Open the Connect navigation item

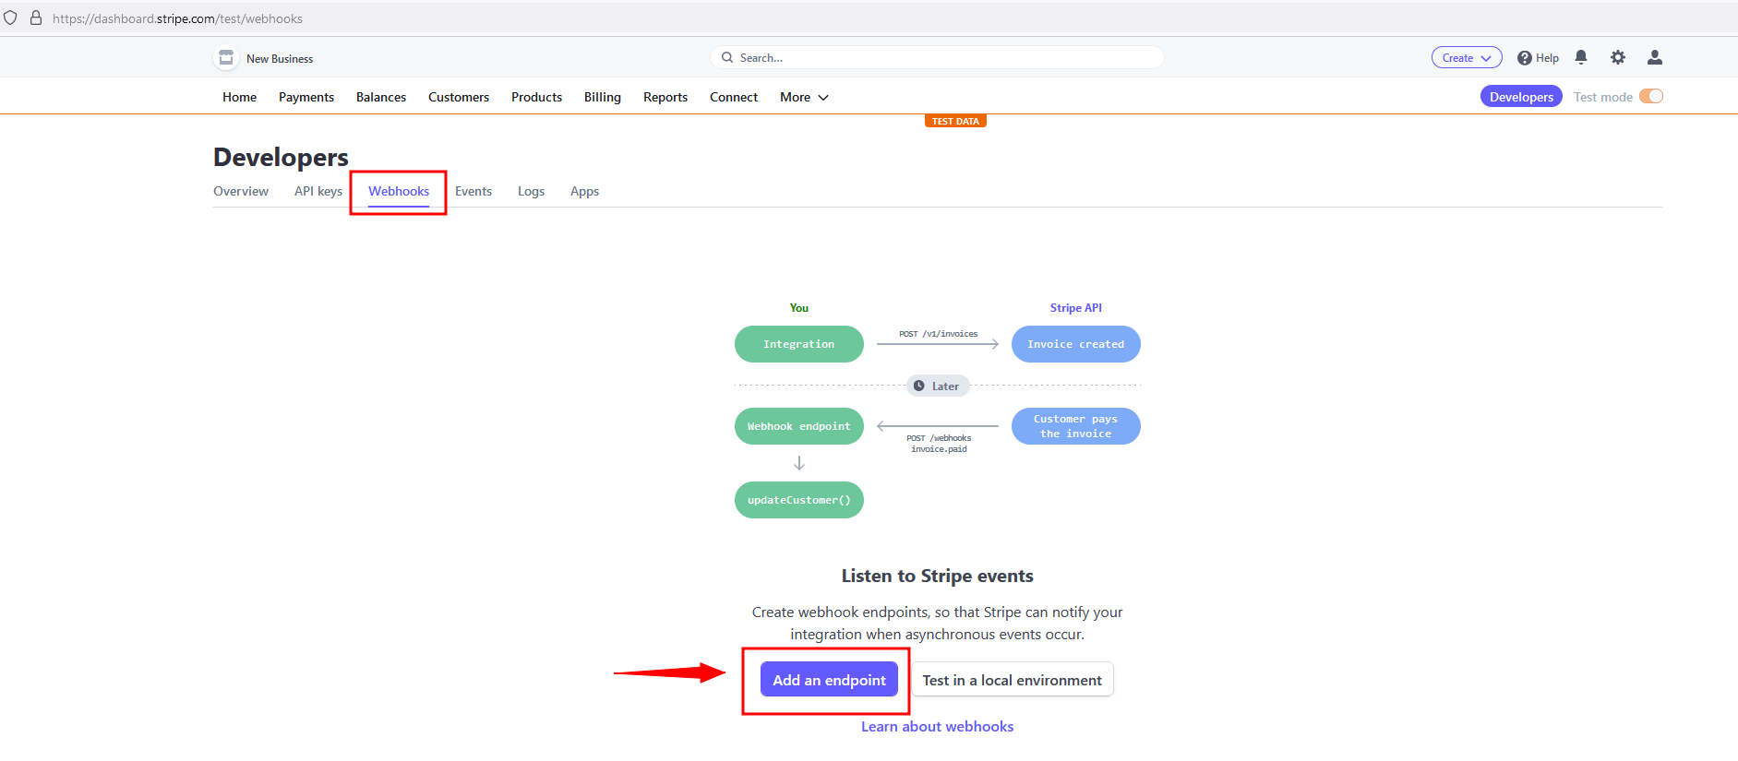click(734, 97)
